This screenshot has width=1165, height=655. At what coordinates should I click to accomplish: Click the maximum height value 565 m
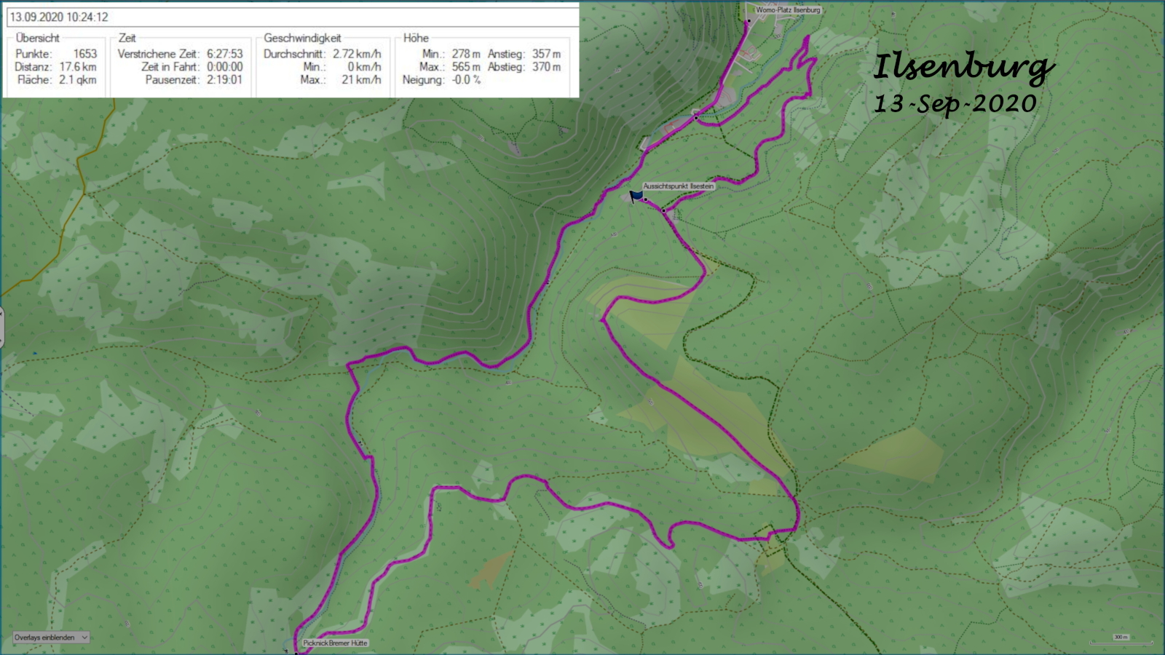coord(466,67)
